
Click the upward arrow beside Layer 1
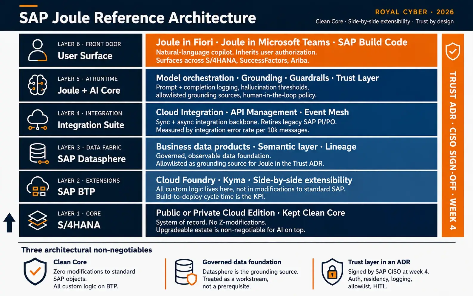pos(9,222)
